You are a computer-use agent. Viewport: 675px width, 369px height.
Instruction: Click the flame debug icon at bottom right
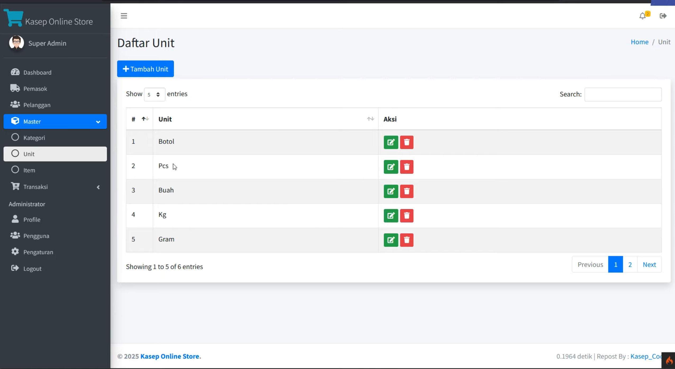pos(669,360)
